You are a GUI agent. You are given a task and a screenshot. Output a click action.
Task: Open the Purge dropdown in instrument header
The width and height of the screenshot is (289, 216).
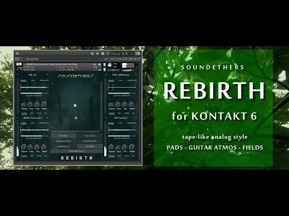point(96,67)
